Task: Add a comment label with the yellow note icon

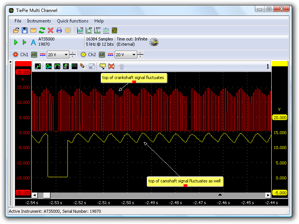Action: [103, 66]
